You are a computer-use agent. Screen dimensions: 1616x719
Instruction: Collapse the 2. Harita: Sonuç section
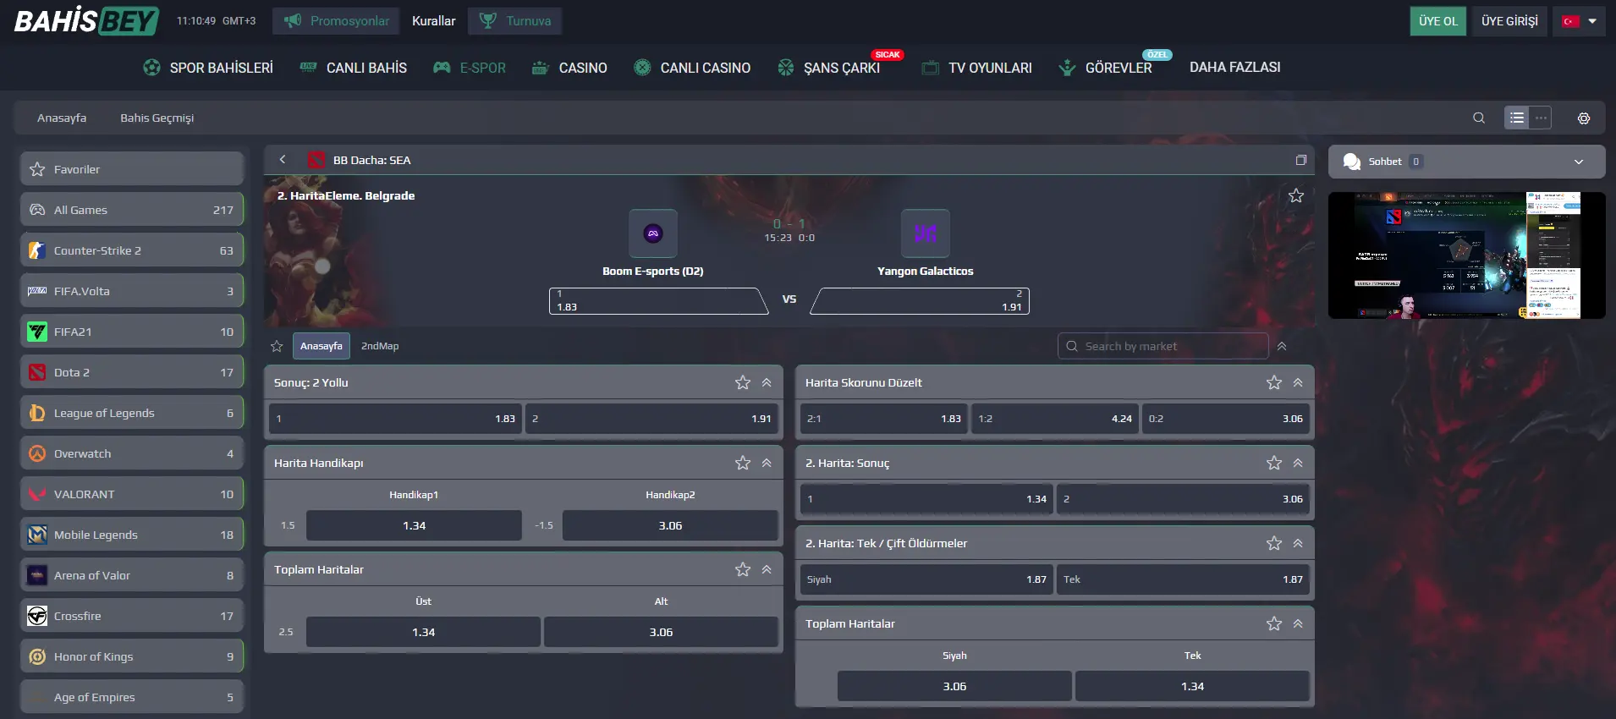[x=1298, y=463]
